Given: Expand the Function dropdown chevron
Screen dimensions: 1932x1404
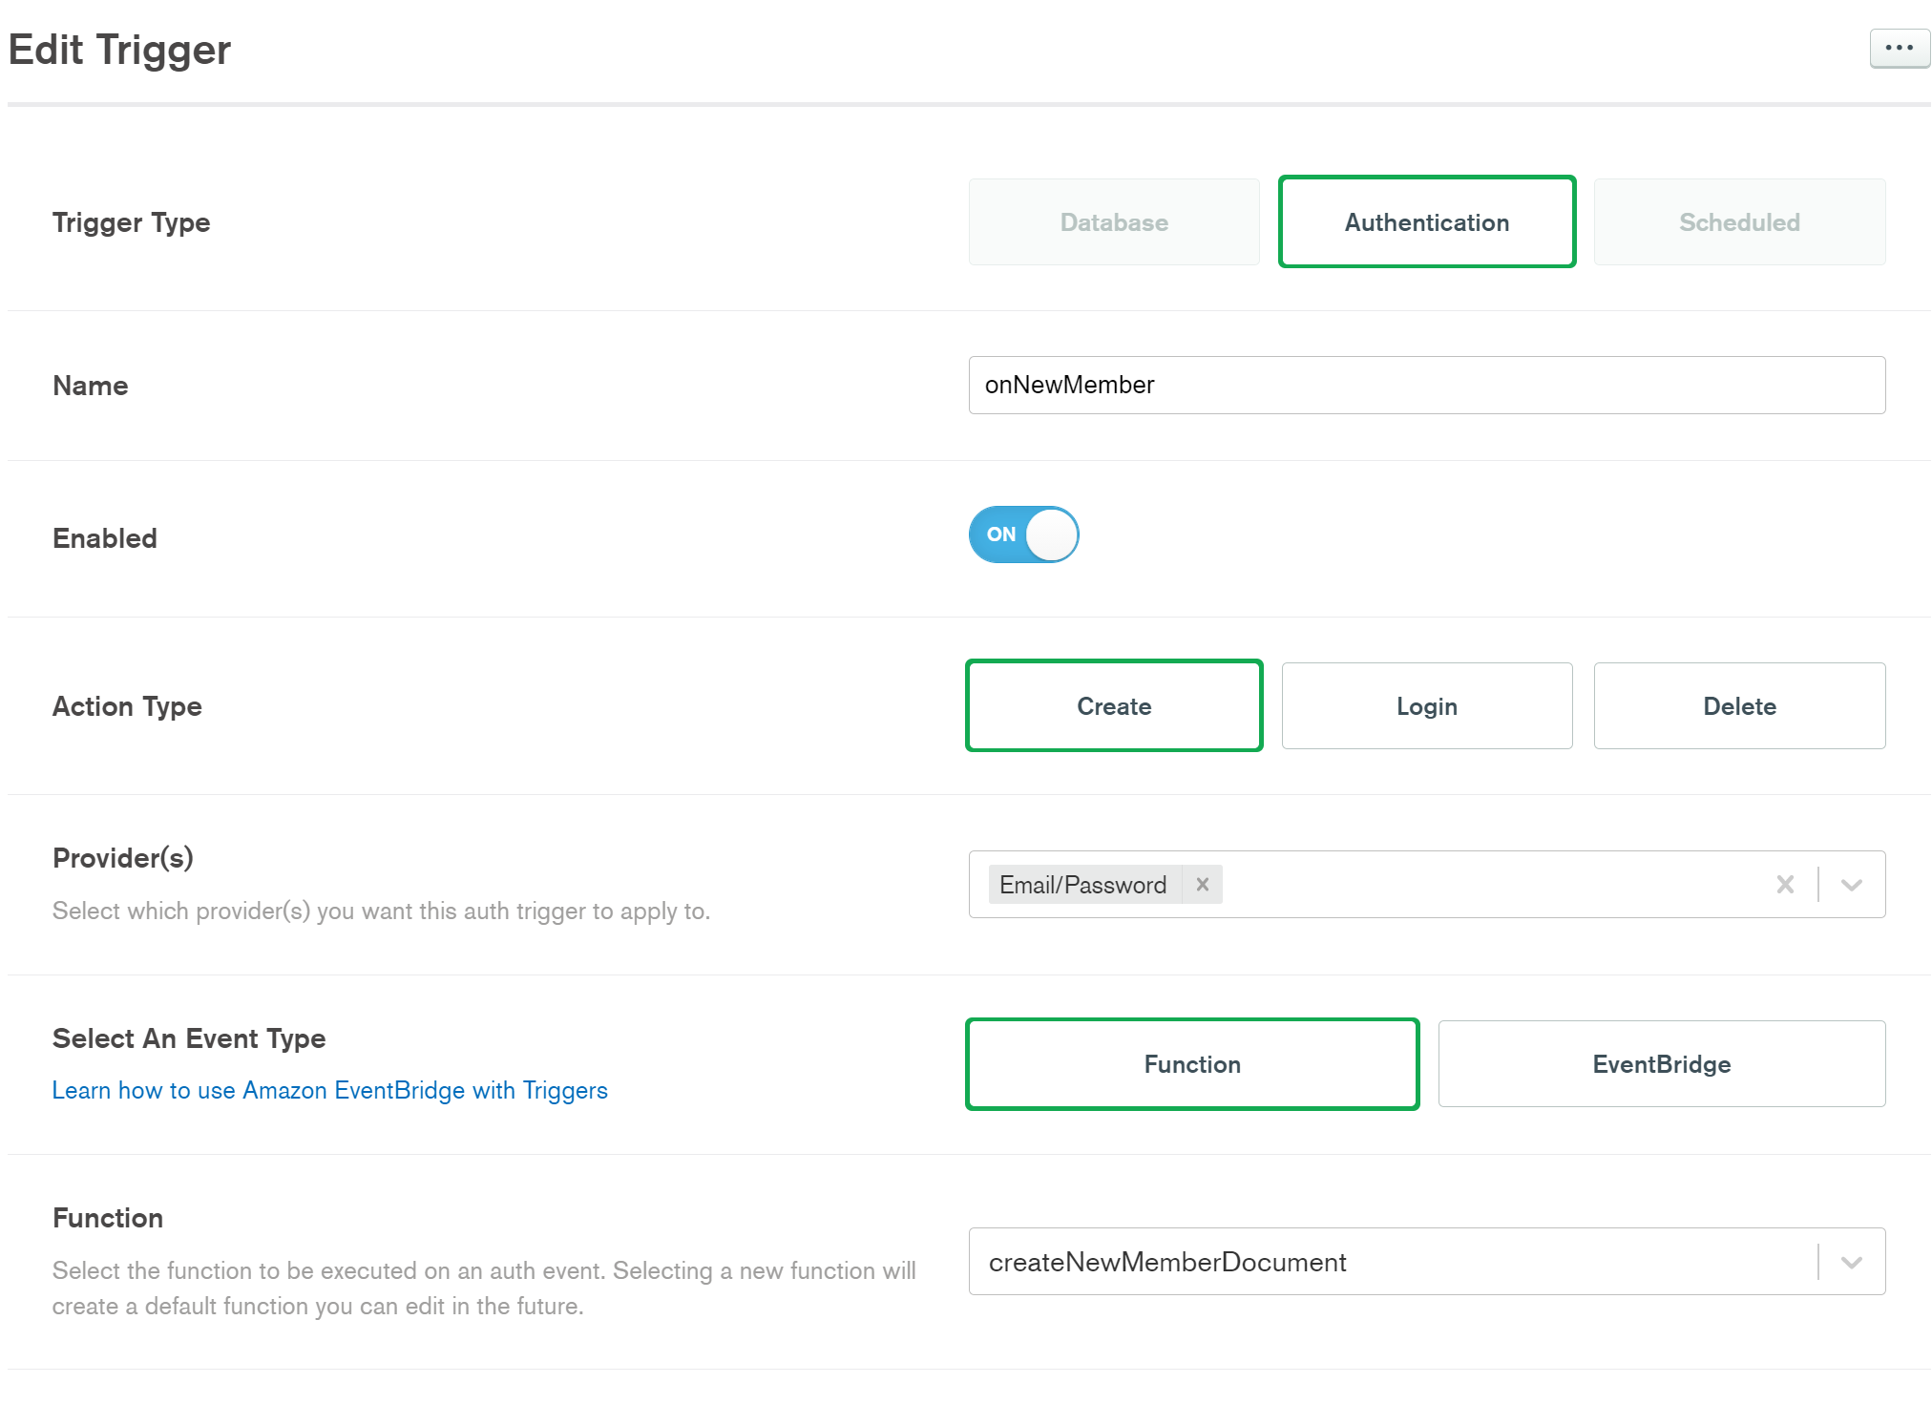Looking at the screenshot, I should point(1852,1262).
